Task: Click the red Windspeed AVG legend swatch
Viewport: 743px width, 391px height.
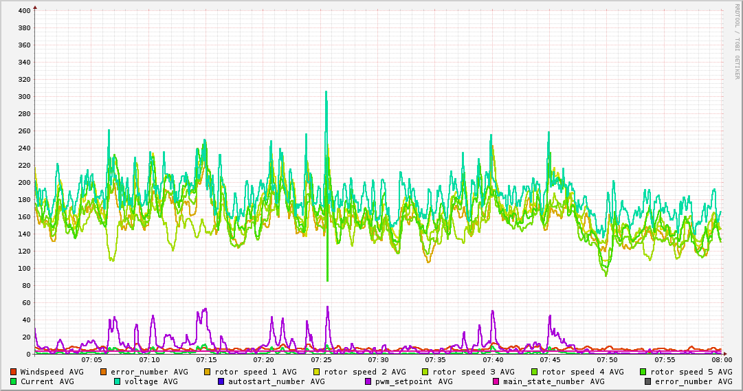Action: 13,372
